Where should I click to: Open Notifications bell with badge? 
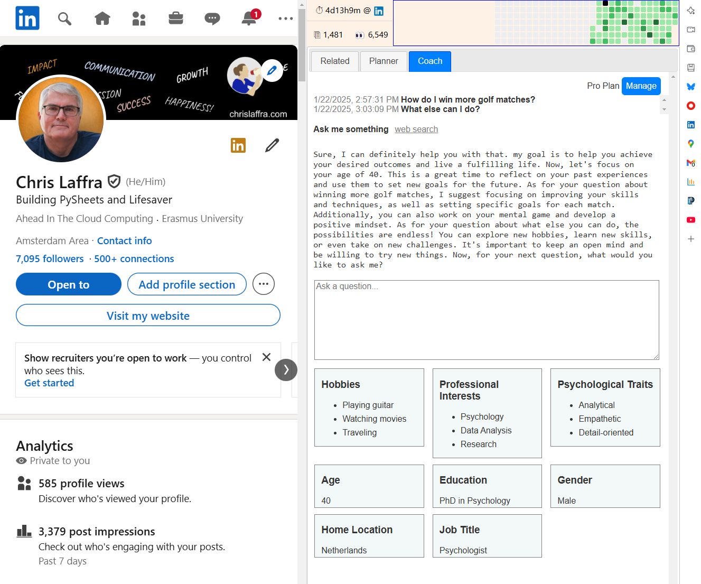tap(249, 18)
